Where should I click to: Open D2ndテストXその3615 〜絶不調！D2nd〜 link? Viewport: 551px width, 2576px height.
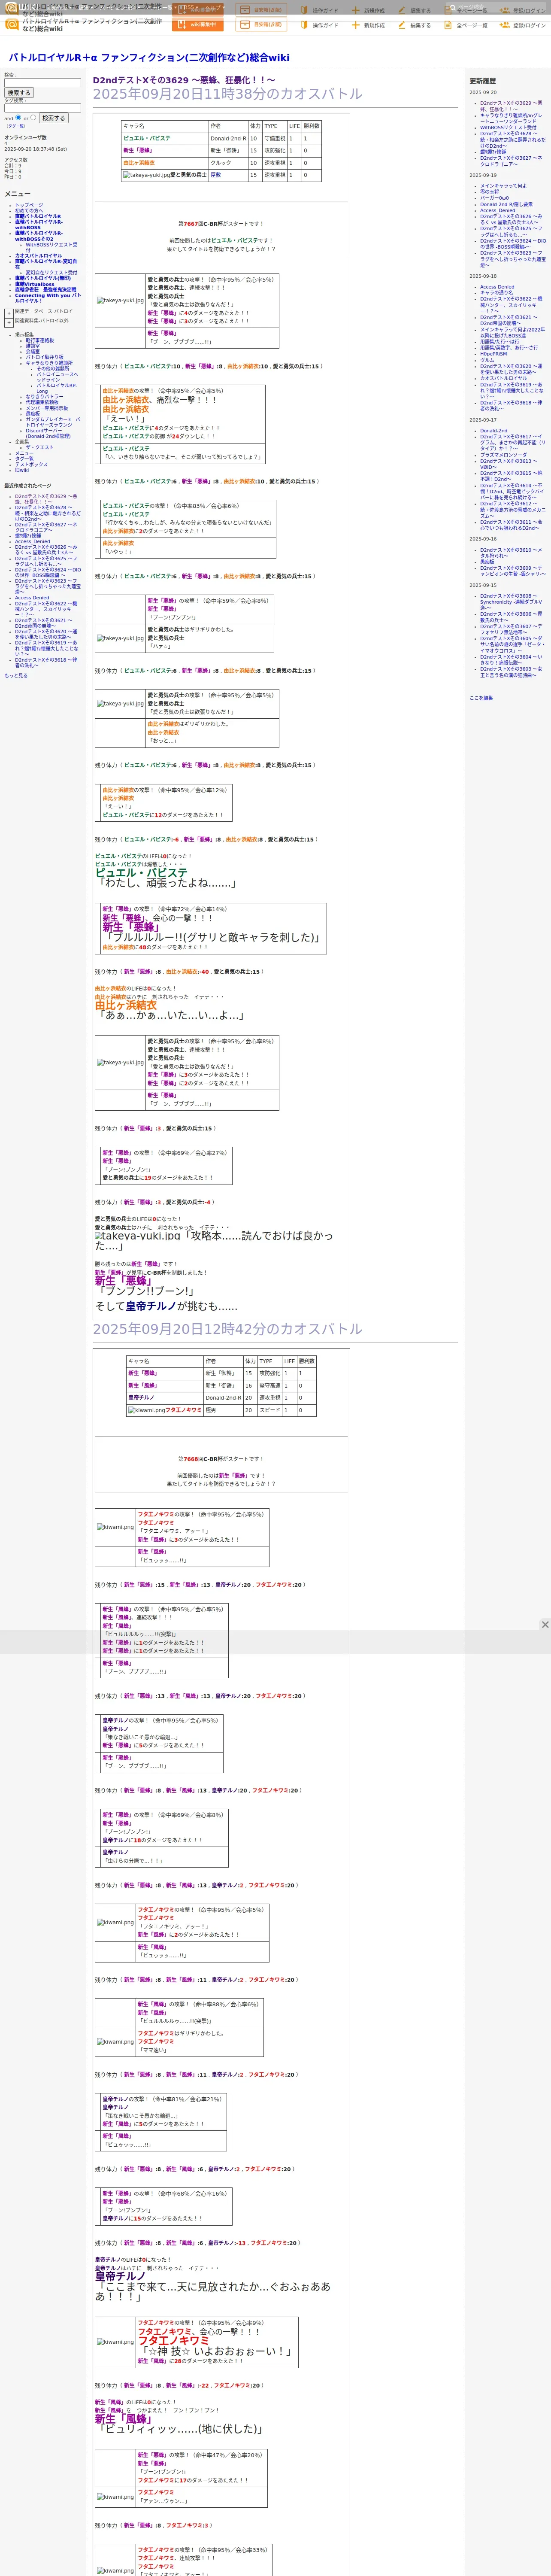point(511,476)
